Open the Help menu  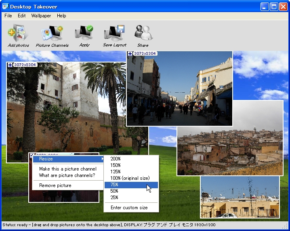coord(61,16)
